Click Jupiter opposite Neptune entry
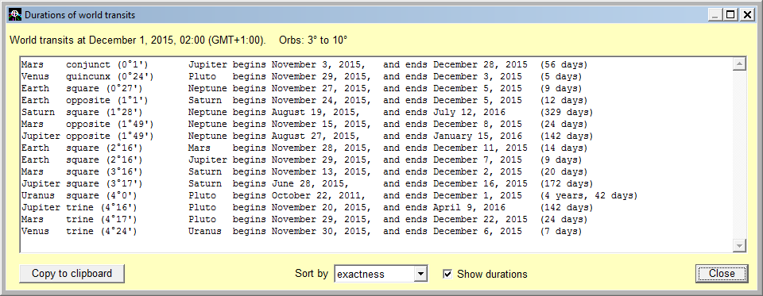The image size is (763, 296). tap(307, 136)
